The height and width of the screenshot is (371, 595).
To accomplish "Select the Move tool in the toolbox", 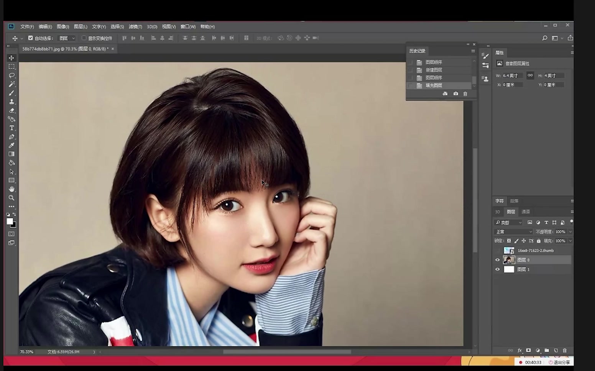I will tap(12, 58).
